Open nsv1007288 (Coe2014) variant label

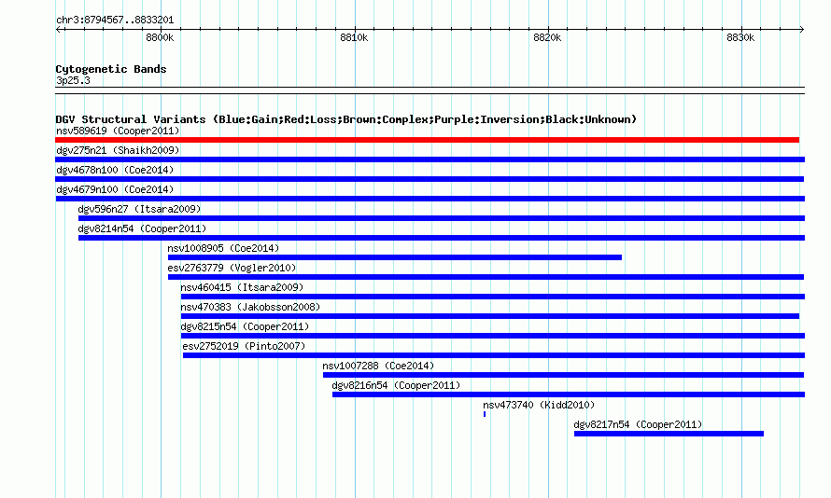click(378, 366)
